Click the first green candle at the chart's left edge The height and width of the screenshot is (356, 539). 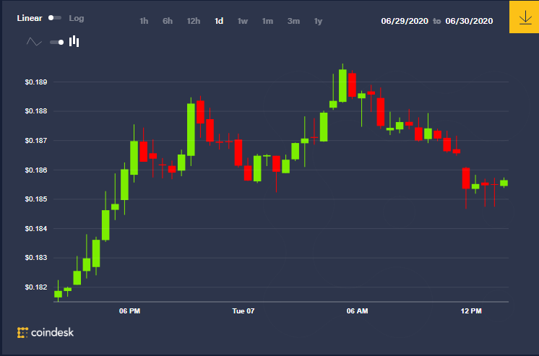click(x=58, y=294)
